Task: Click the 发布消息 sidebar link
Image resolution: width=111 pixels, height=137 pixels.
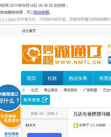Action: tap(12, 134)
